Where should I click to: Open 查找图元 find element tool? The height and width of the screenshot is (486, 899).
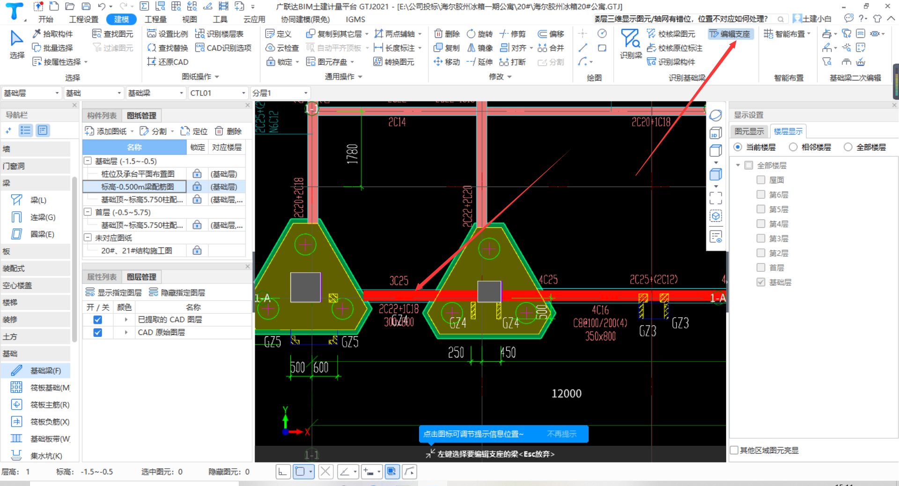tap(113, 34)
